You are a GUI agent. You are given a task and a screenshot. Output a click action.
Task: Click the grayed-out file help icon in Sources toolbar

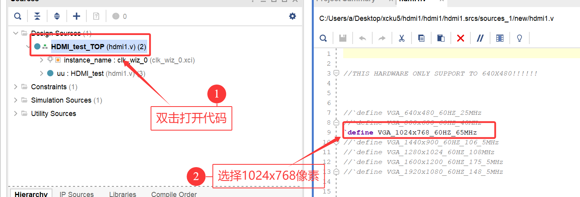pos(96,16)
